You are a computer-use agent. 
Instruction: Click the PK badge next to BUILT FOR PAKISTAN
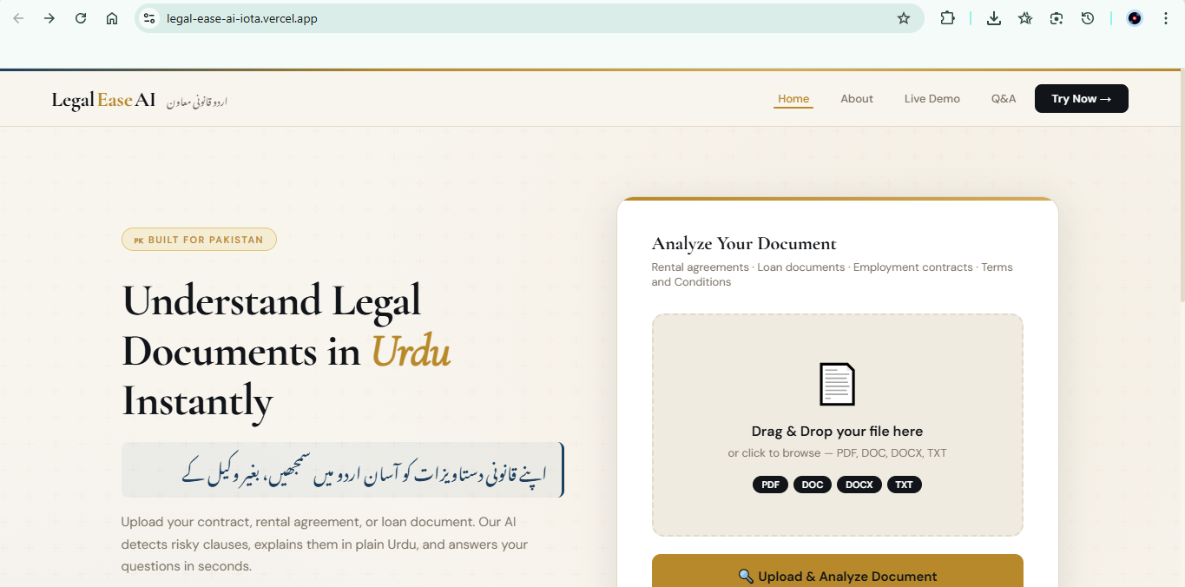[x=138, y=240]
